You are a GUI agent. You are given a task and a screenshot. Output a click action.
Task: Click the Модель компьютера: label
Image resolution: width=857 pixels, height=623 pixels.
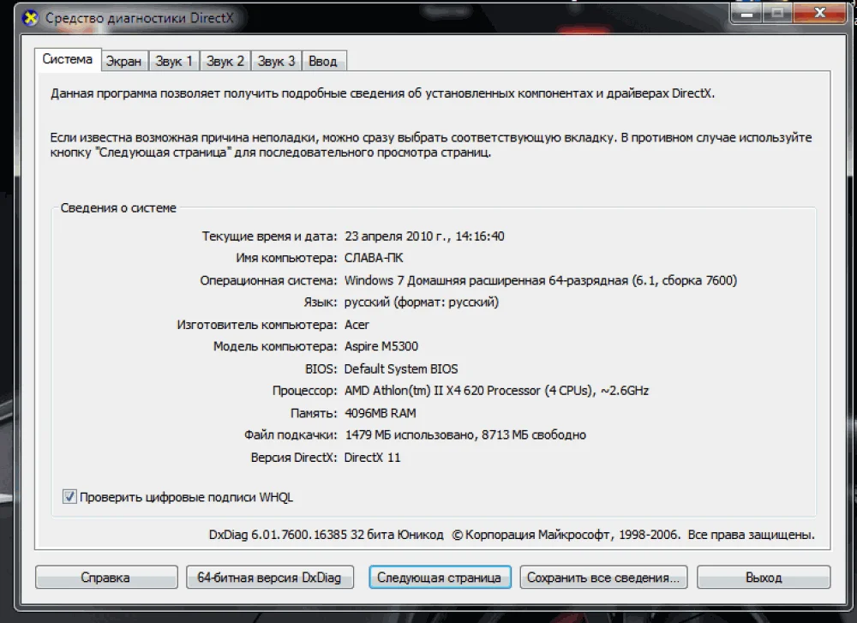[275, 346]
